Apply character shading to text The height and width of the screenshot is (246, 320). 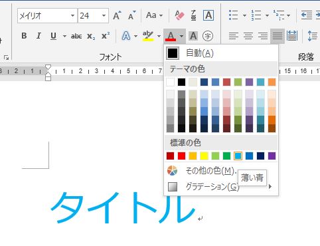pos(193,36)
